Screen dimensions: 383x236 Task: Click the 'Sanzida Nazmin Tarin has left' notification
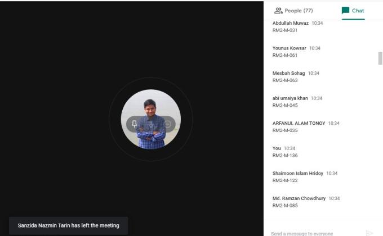point(68,225)
